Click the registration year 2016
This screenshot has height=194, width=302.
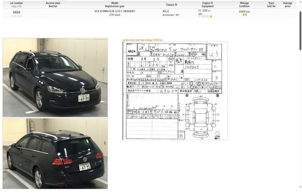pos(111,15)
